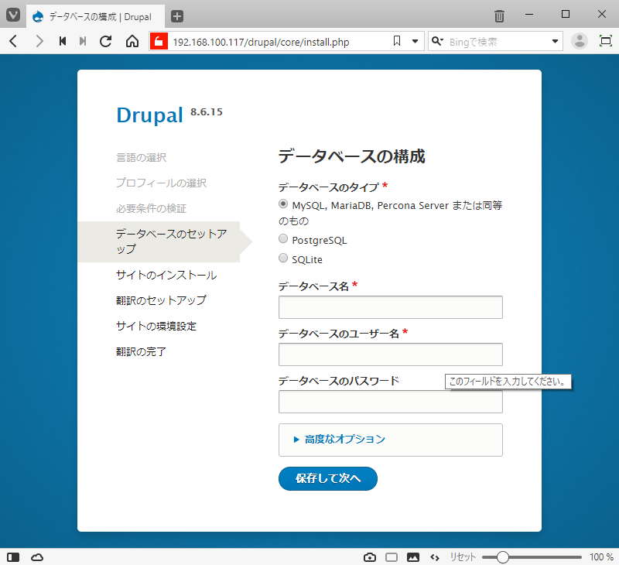Click プロフィールの選択 step
This screenshot has height=565, width=619.
coord(161,183)
